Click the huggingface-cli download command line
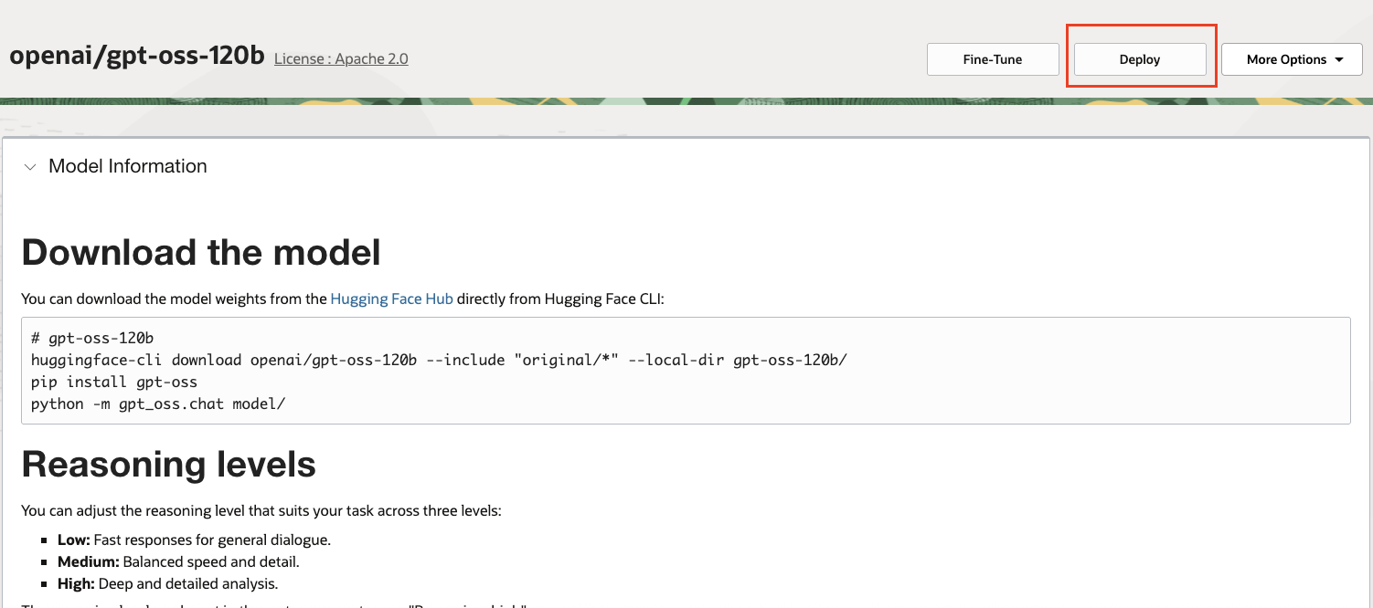Viewport: 1373px width, 608px height. click(x=439, y=360)
